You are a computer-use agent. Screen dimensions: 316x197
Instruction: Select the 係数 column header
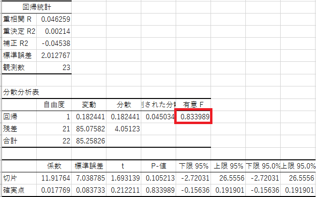click(54, 166)
